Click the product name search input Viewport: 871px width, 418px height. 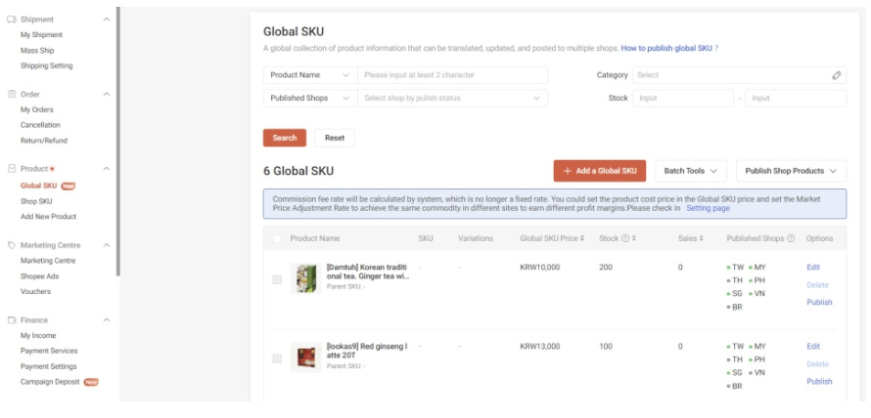pos(451,75)
